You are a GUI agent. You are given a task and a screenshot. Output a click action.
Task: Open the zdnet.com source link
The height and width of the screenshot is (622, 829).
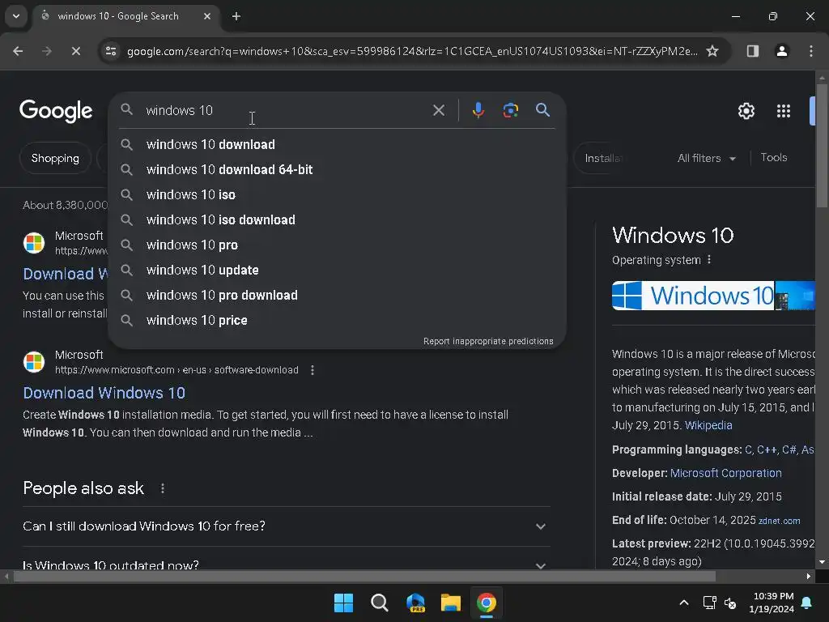coord(780,521)
